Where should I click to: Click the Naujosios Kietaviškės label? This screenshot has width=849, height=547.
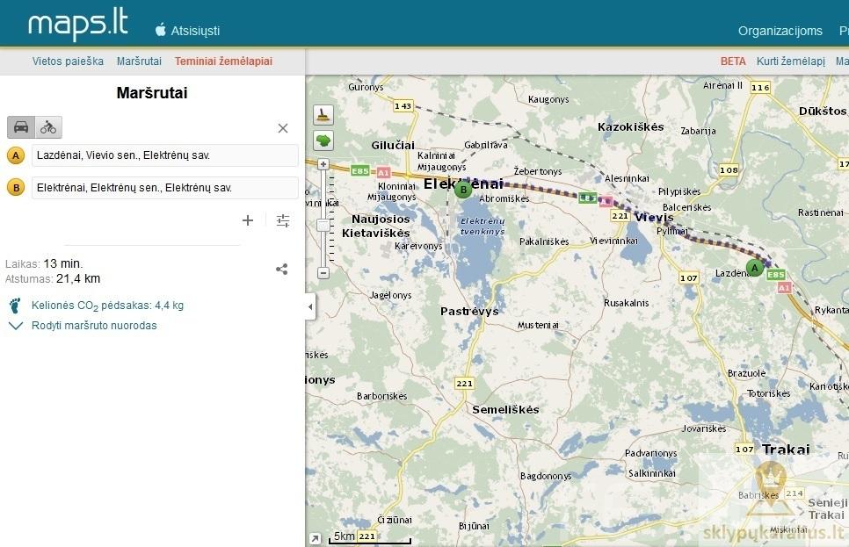tap(376, 227)
